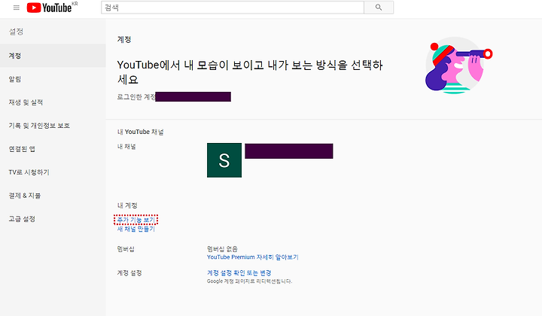The height and width of the screenshot is (316, 542).
Task: Click the 내 YouTube 채널 section heading
Action: (140, 132)
